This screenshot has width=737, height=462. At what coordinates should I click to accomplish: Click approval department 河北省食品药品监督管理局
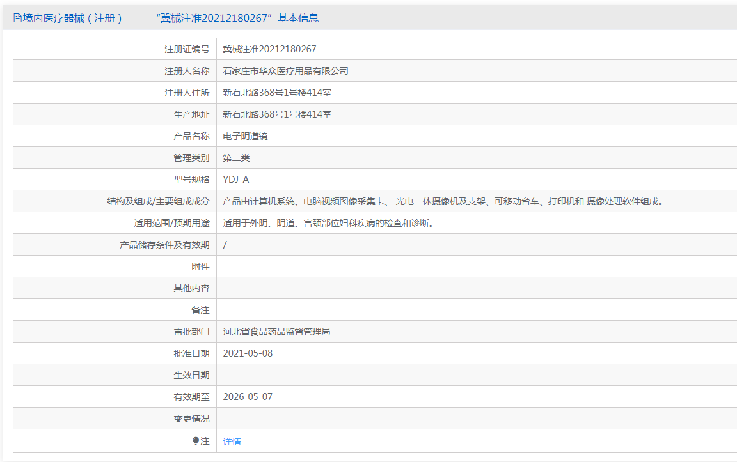276,332
